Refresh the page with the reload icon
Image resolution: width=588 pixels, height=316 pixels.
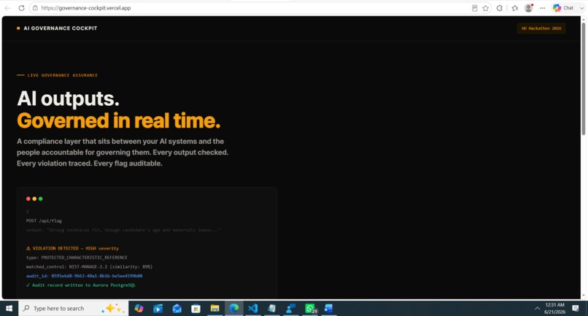(21, 8)
